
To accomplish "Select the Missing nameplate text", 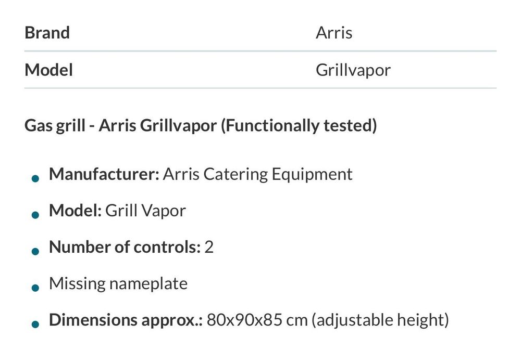I will point(118,284).
